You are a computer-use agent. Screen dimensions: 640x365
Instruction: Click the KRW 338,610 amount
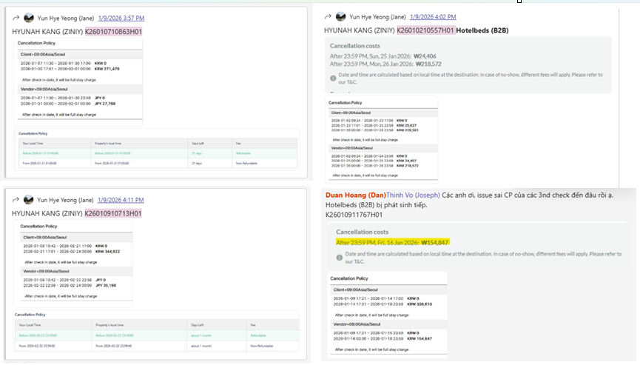(x=420, y=304)
